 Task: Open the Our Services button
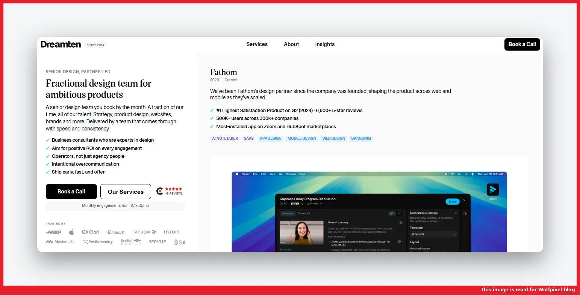pos(126,192)
